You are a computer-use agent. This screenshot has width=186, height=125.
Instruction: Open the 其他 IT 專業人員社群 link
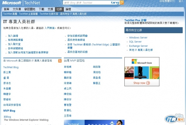pos(141,50)
